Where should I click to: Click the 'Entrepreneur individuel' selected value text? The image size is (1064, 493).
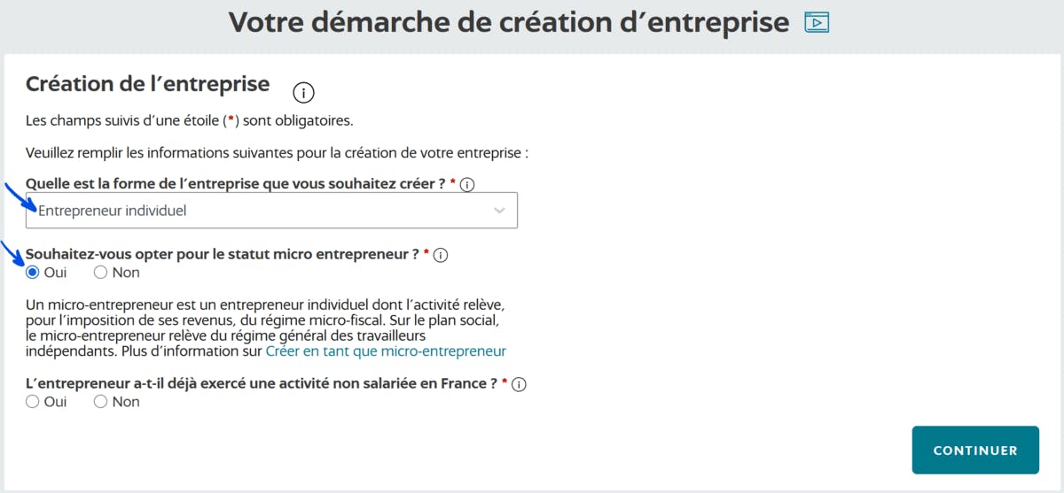(113, 211)
